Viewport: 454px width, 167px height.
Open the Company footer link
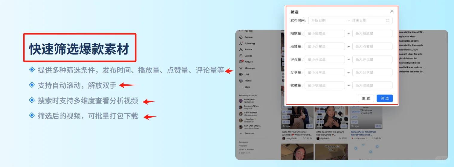pos(243,142)
